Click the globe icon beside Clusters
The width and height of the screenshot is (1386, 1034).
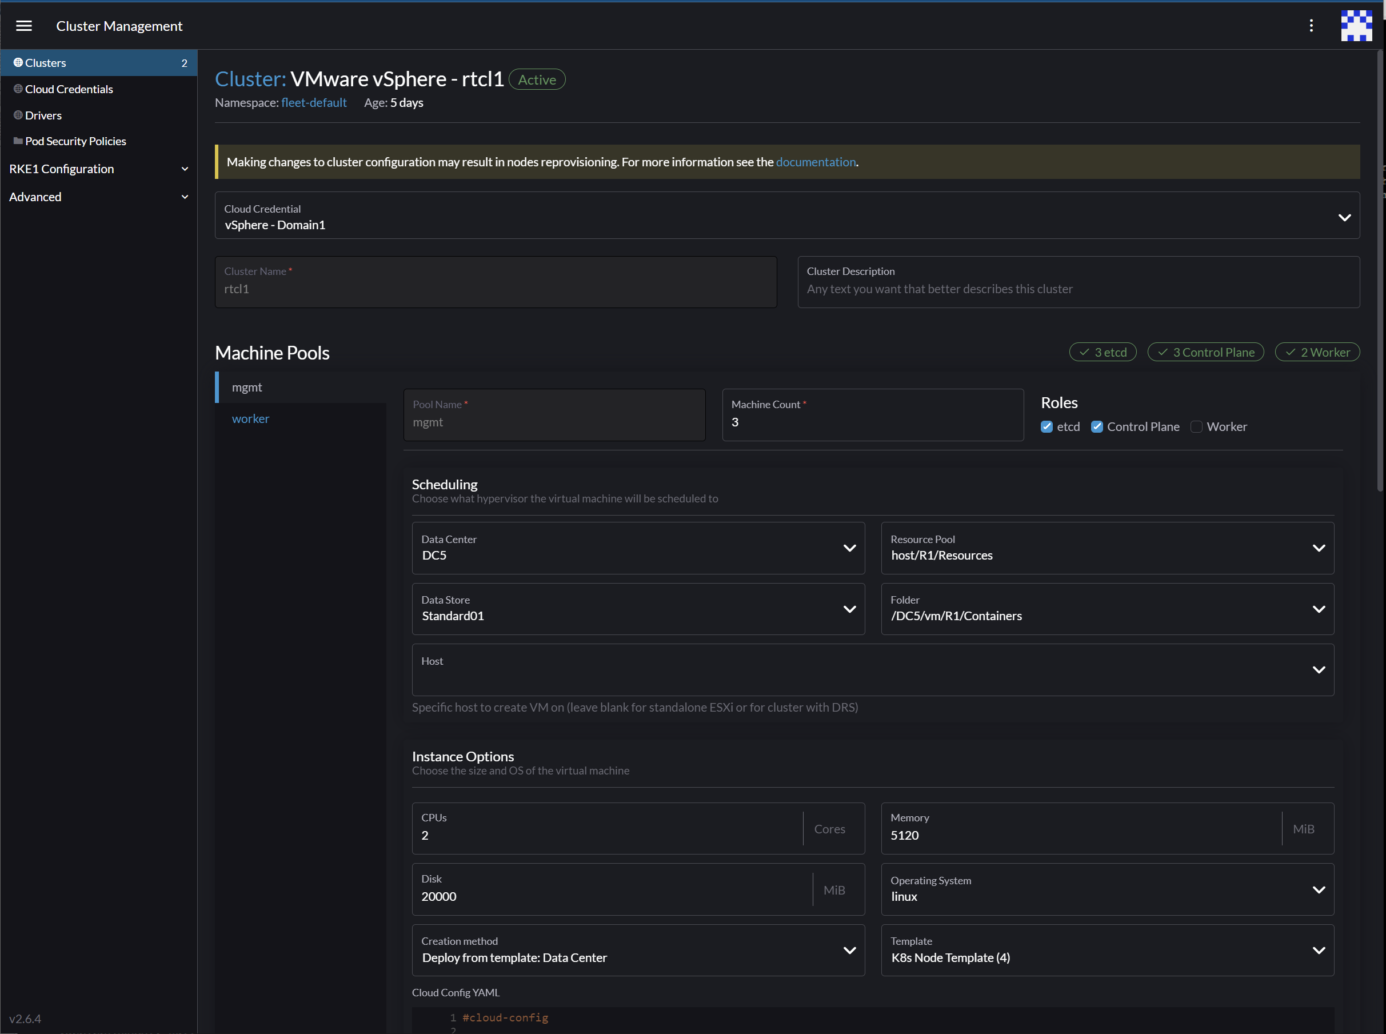click(18, 62)
